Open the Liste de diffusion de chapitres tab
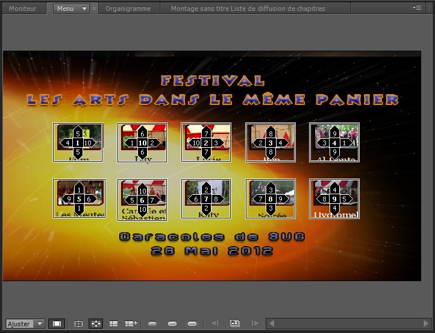The width and height of the screenshot is (435, 333). [x=248, y=8]
